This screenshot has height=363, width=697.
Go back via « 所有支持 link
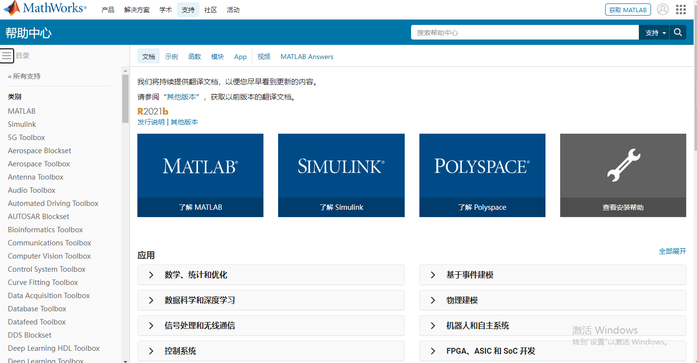[x=24, y=76]
